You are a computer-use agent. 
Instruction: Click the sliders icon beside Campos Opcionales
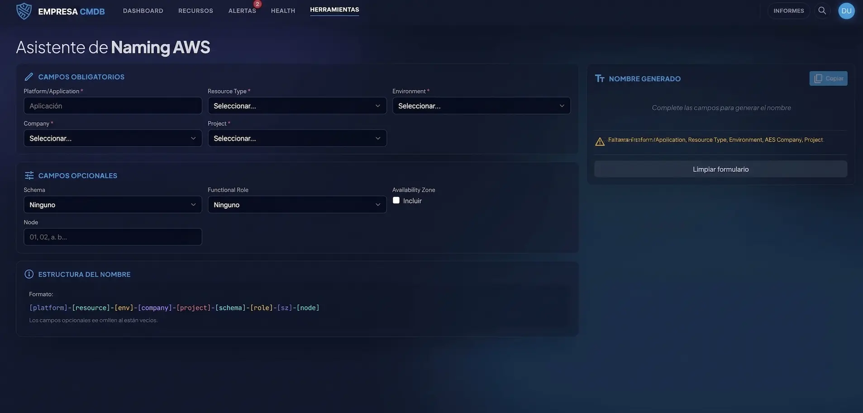[29, 176]
